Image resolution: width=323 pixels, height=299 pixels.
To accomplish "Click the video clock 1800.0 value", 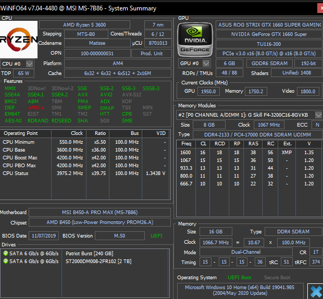I will coord(308,92).
